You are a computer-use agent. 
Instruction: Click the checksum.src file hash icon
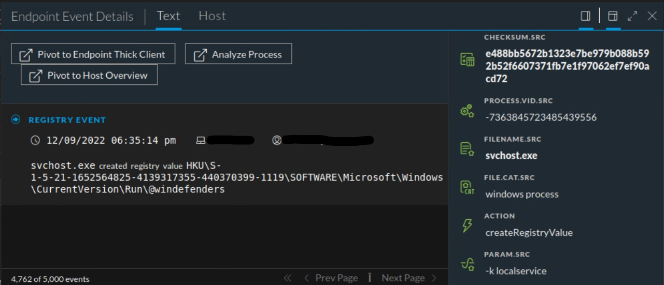tap(467, 59)
